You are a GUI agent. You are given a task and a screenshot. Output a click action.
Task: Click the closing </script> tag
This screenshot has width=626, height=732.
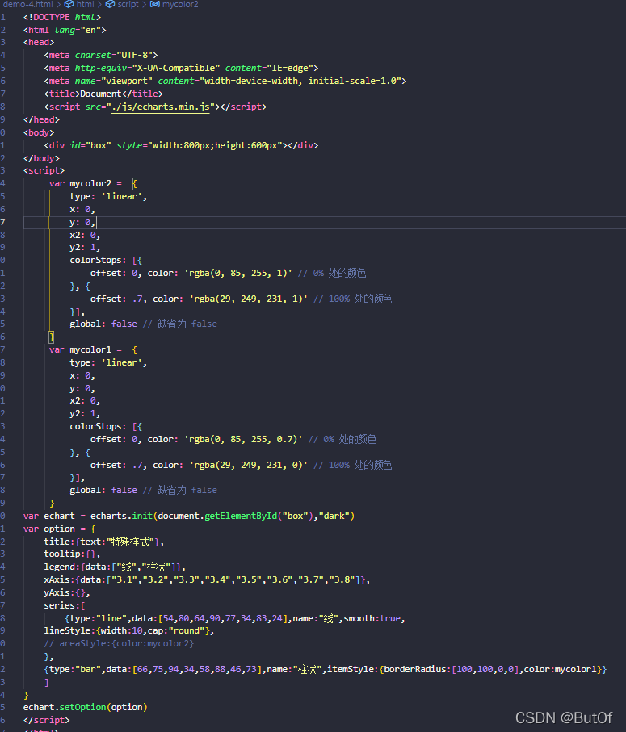coord(46,721)
